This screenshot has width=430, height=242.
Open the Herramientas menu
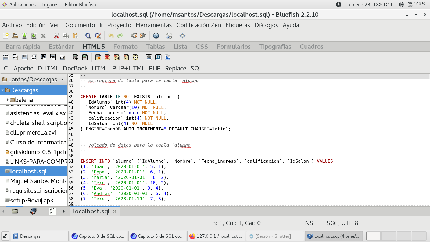[153, 25]
